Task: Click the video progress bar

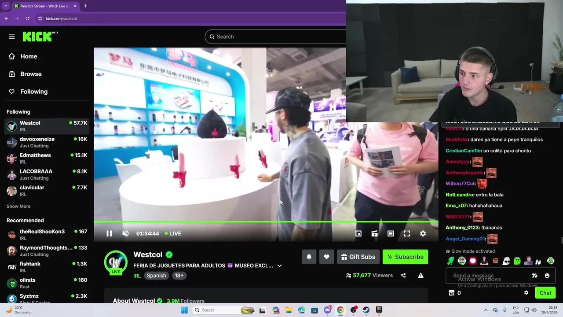Action: pos(266,222)
